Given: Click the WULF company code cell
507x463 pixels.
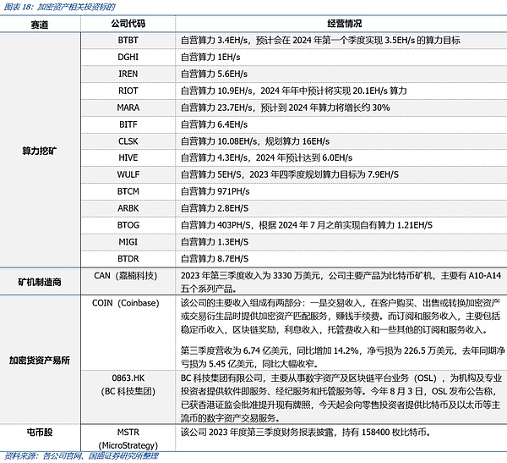Looking at the screenshot, I should (128, 175).
